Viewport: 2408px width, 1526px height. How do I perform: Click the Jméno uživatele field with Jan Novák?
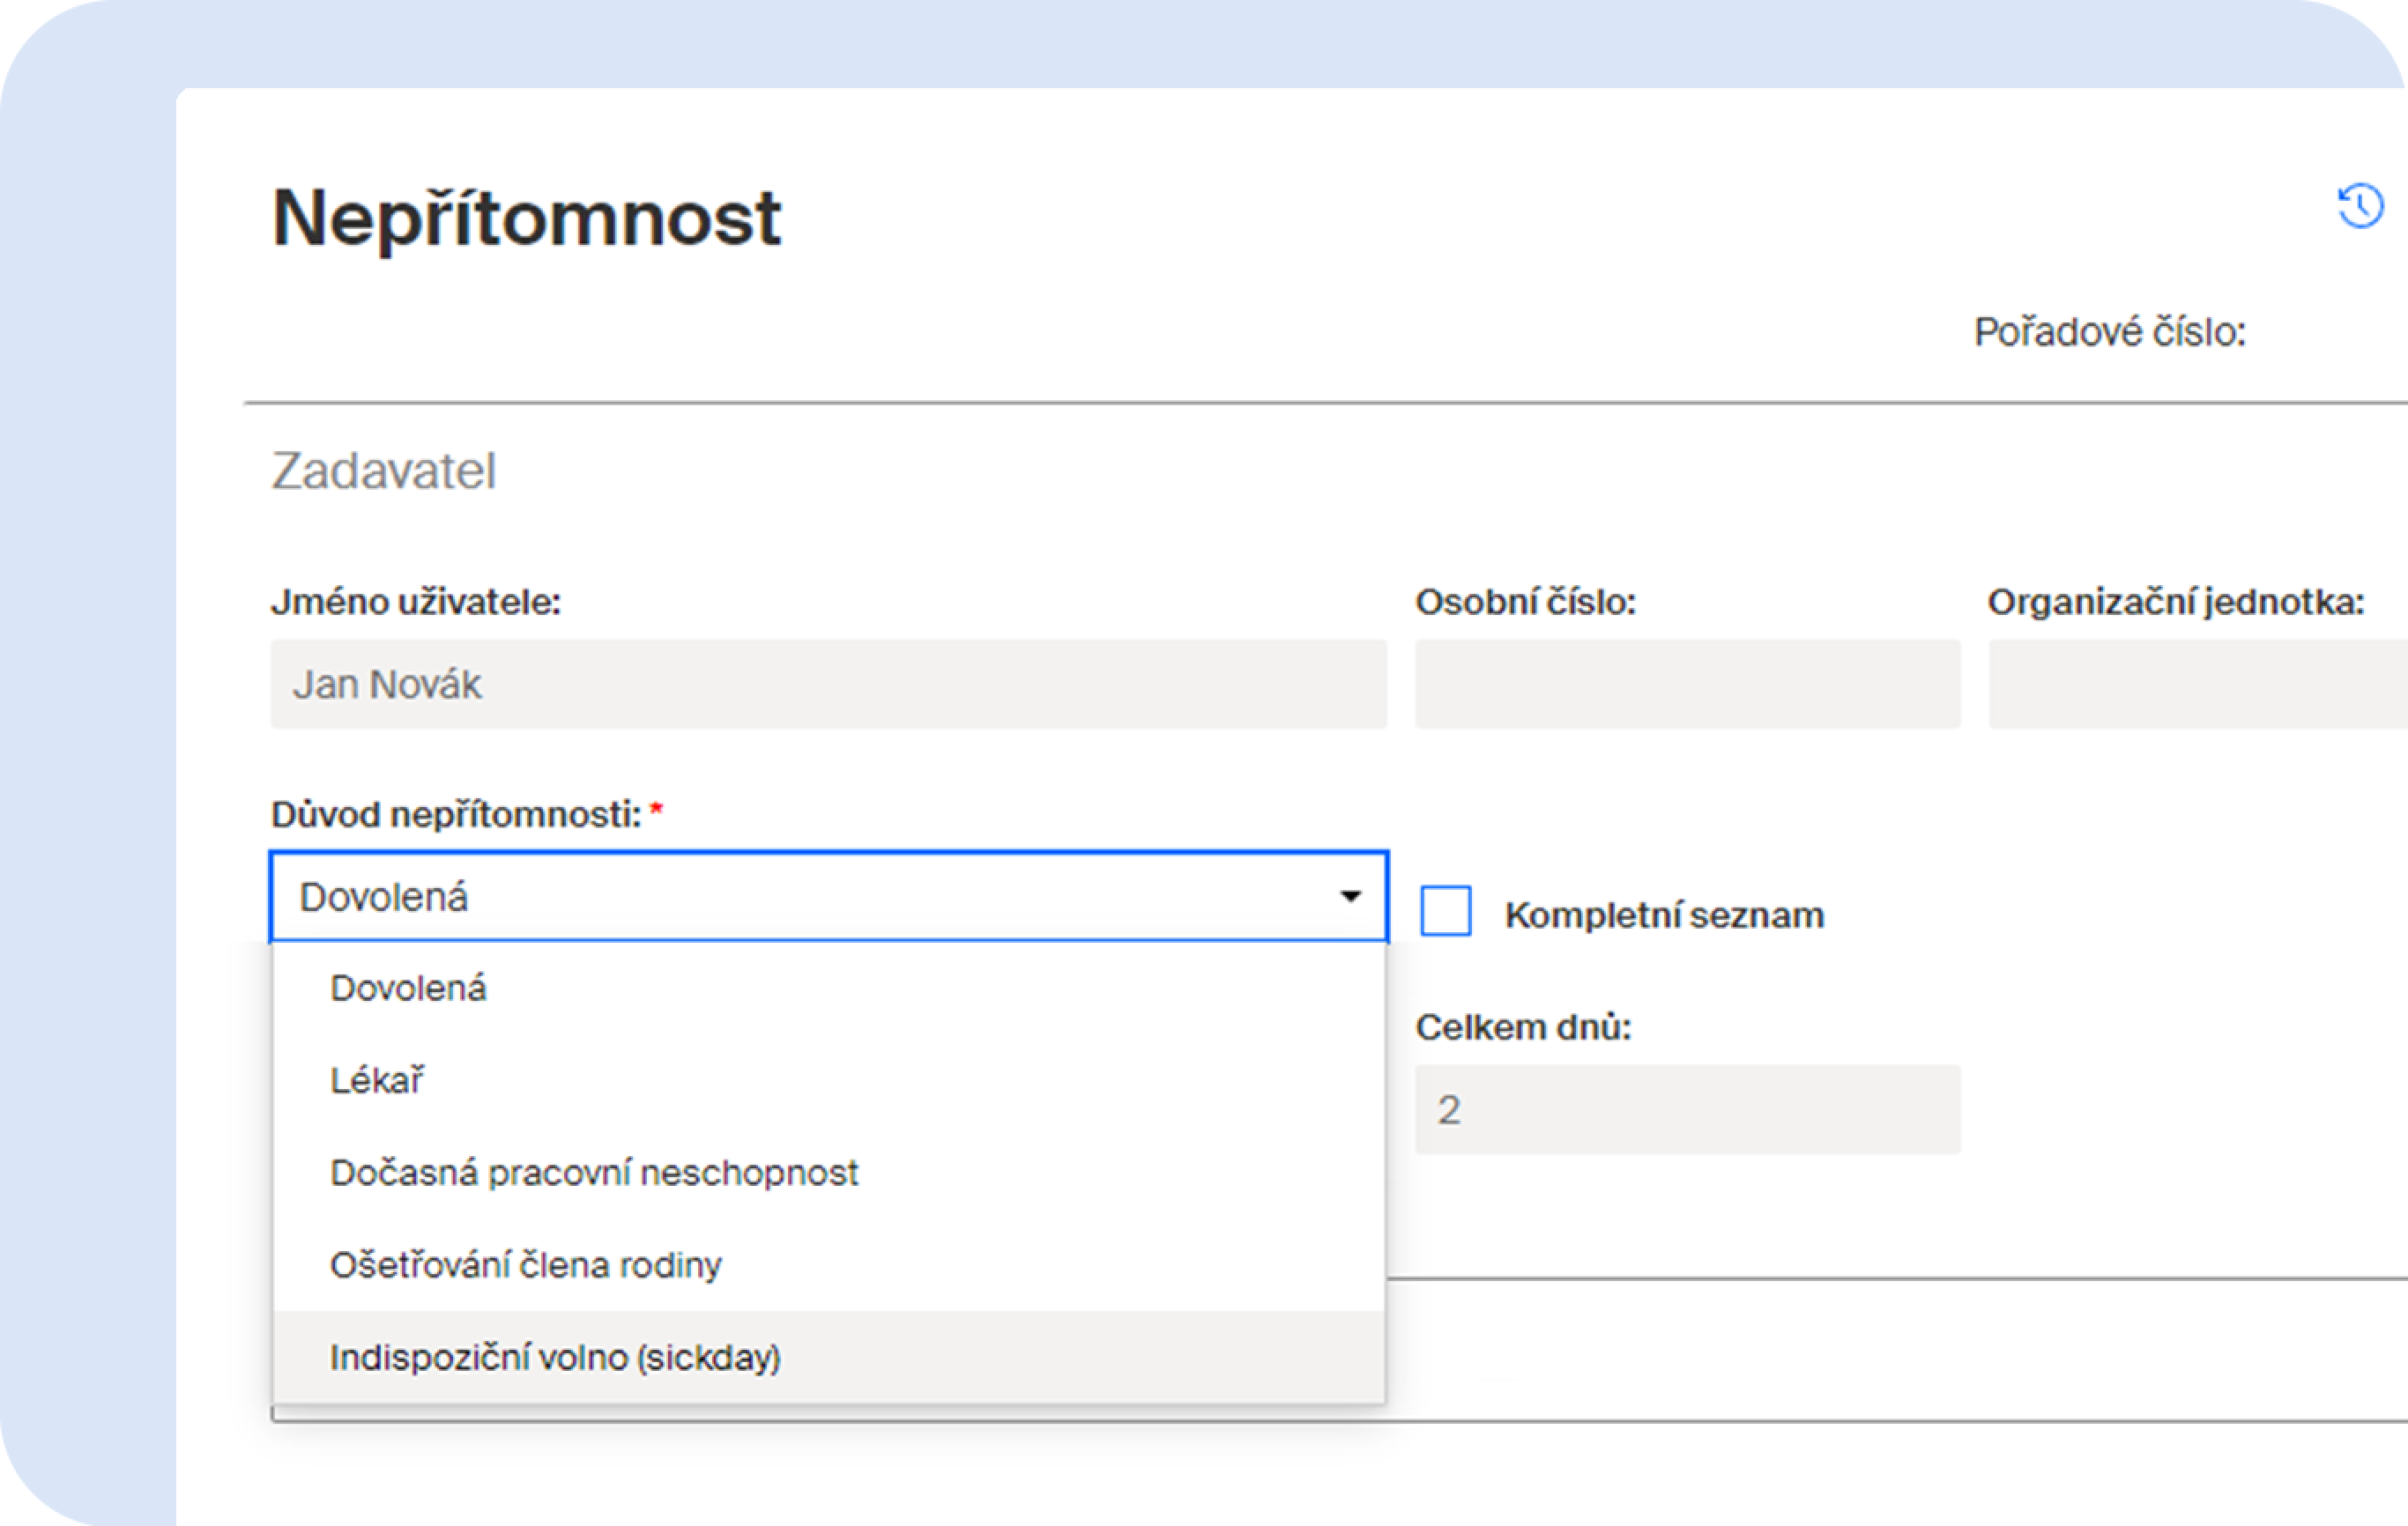point(828,685)
